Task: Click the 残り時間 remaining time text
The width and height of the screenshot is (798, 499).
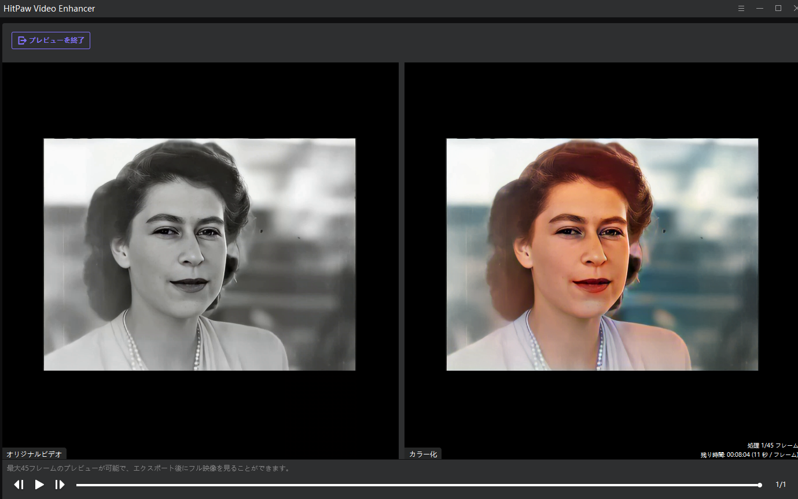Action: pos(749,455)
